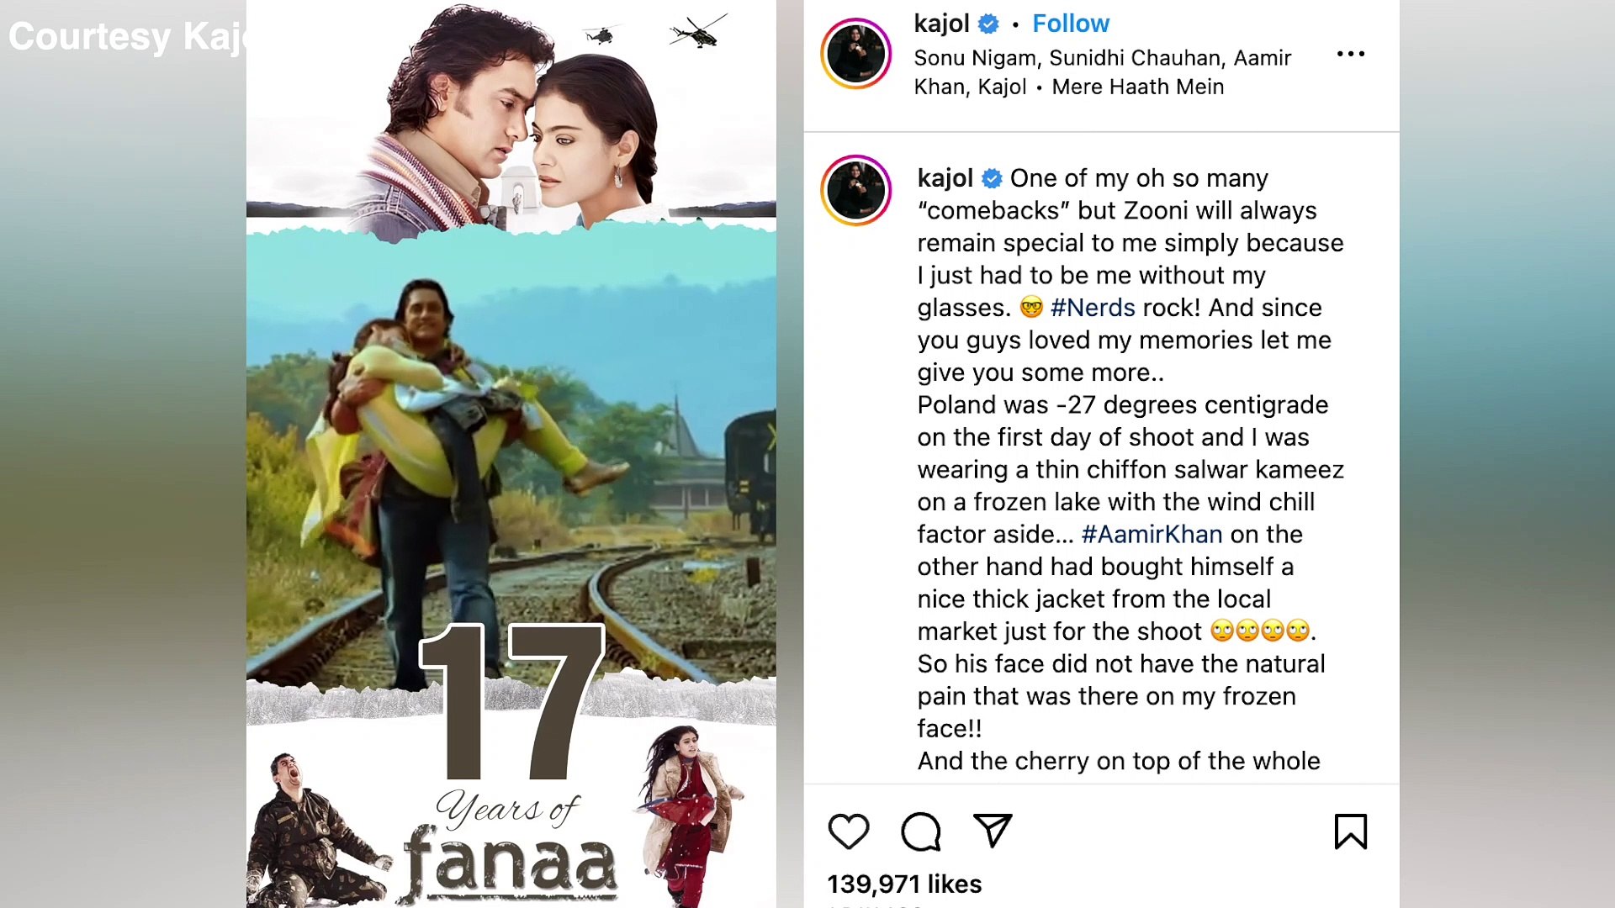Click kajol's avatar beside the caption
The image size is (1615, 908).
pyautogui.click(x=855, y=190)
